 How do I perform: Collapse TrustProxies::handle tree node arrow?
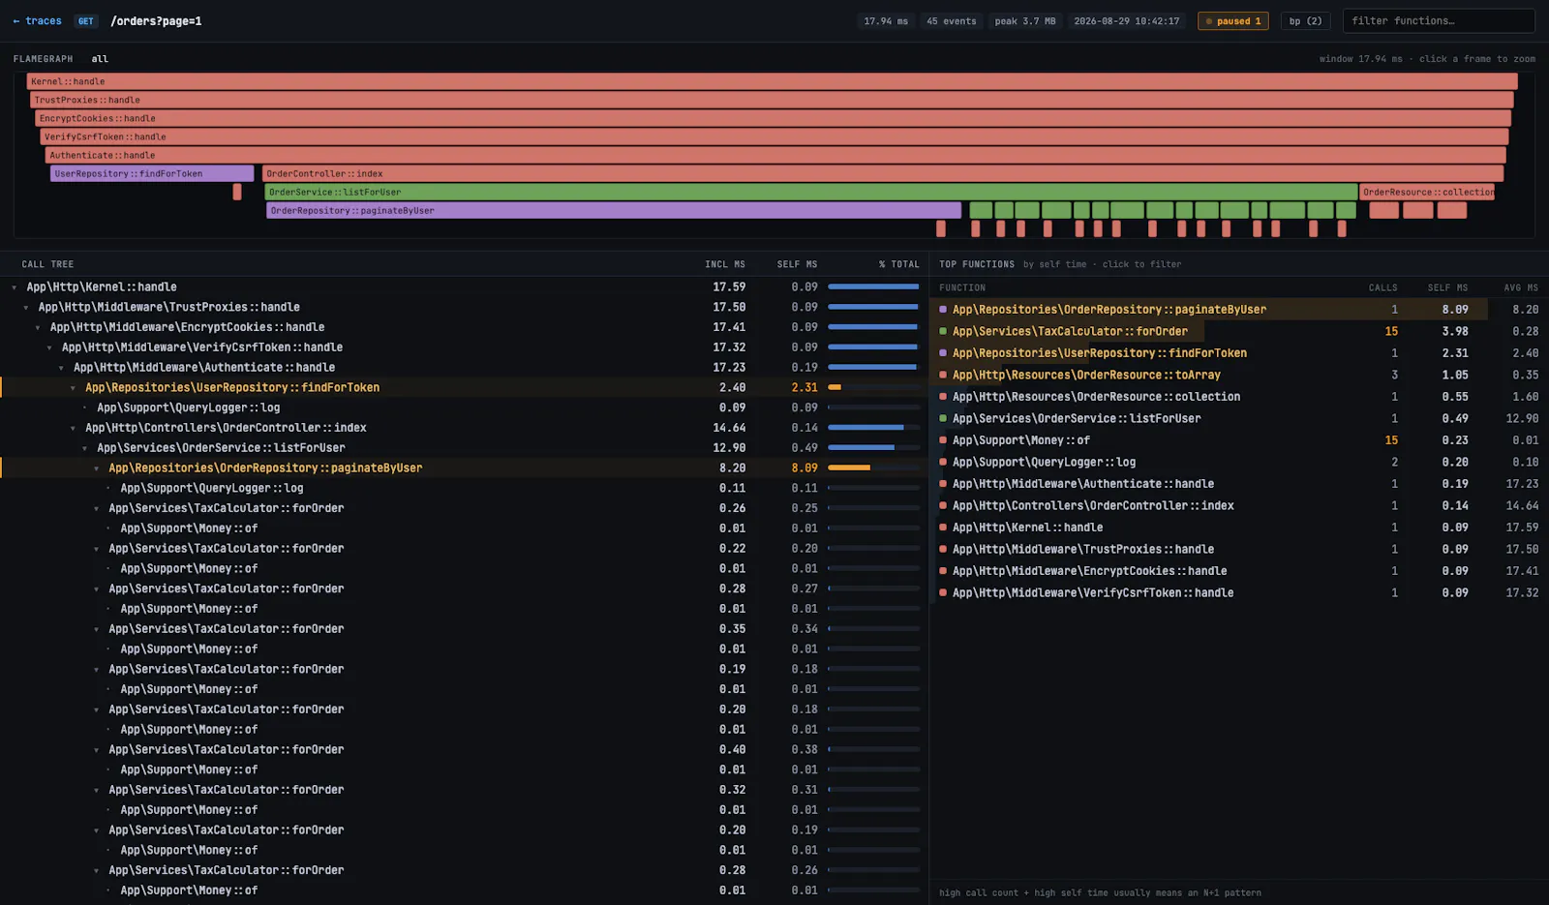[26, 308]
